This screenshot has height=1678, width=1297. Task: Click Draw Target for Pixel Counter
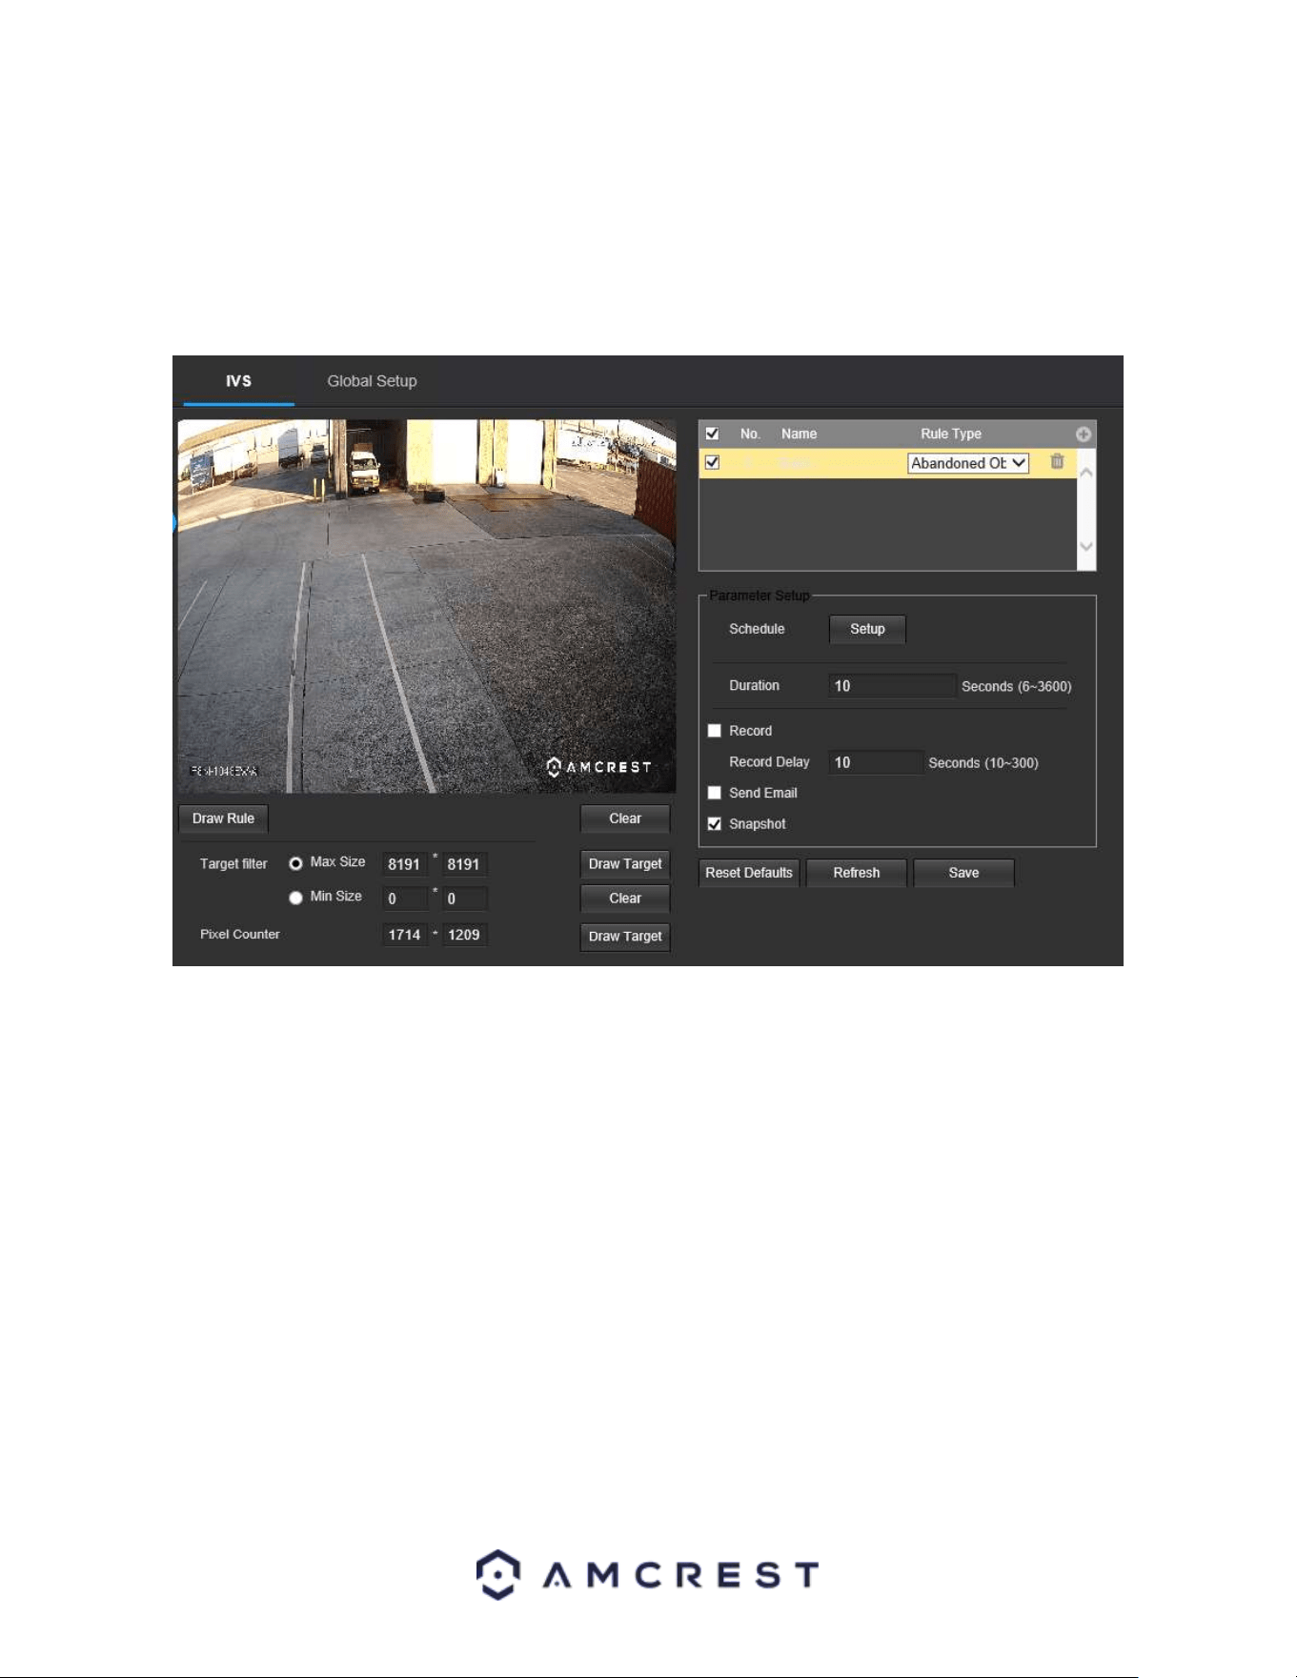625,937
